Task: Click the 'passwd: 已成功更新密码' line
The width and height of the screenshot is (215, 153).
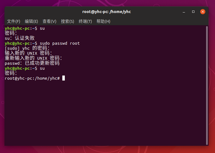Action: (x=32, y=63)
